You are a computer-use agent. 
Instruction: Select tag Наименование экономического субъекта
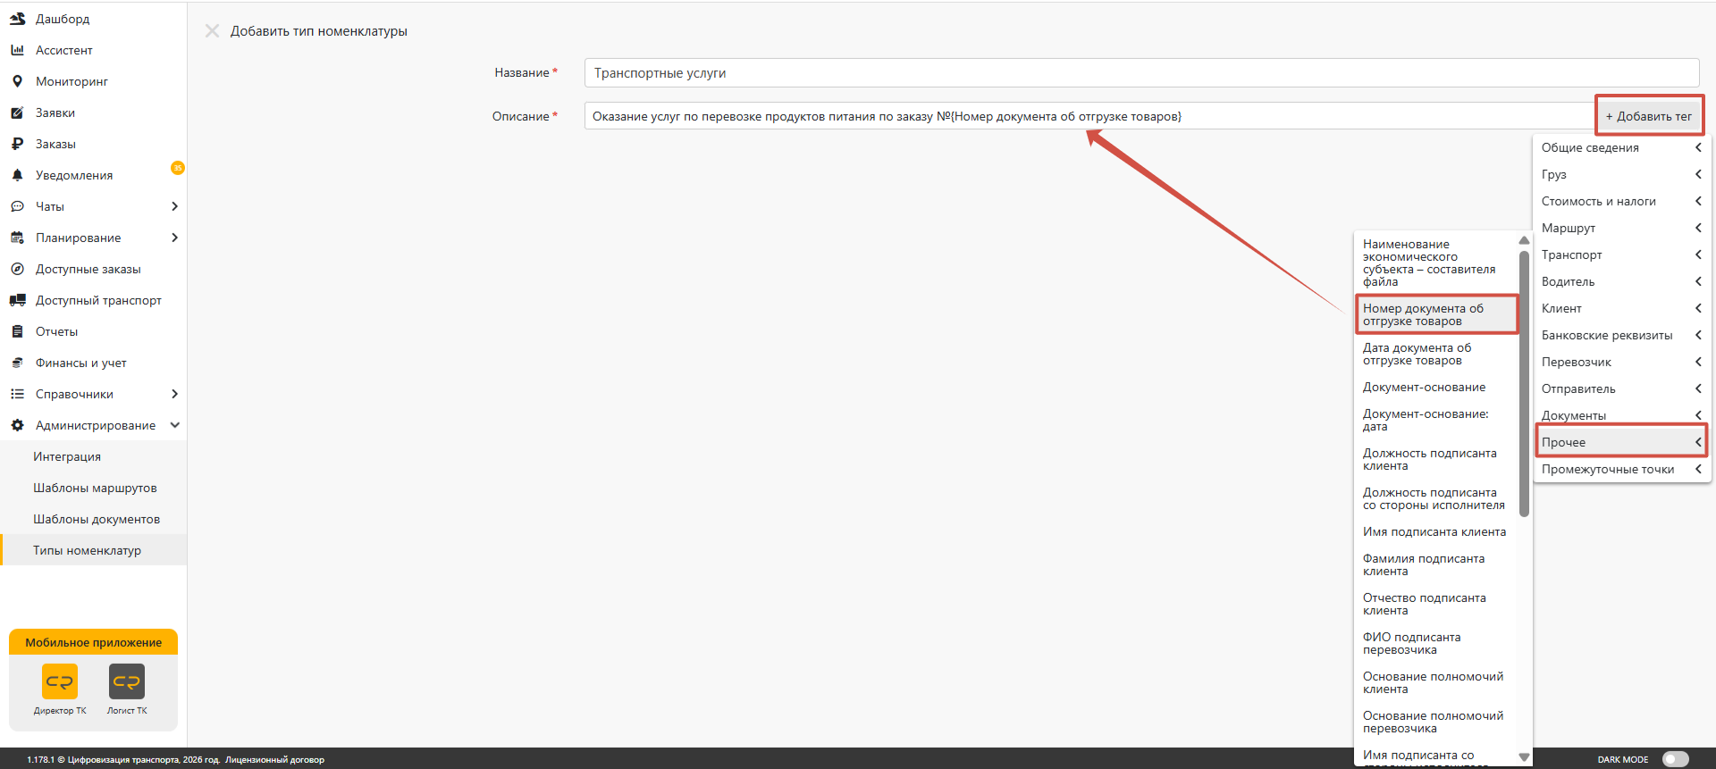pos(1436,263)
